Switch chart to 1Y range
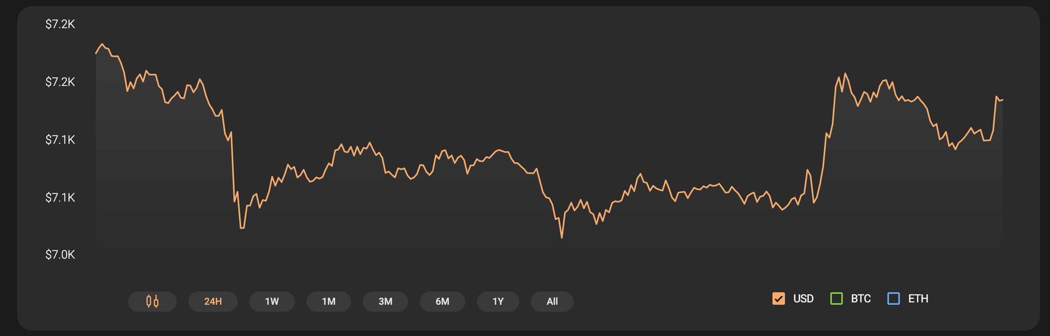Screen dimensions: 1050x336 coord(498,301)
